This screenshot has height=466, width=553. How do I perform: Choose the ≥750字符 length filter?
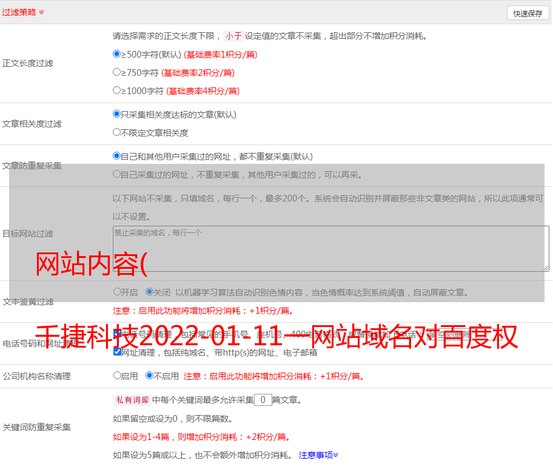[x=117, y=72]
